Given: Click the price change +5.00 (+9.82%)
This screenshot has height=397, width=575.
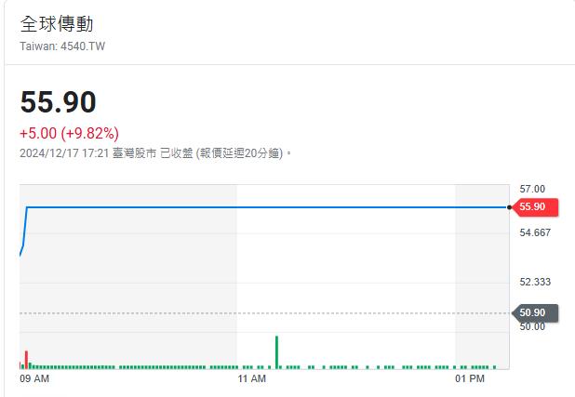Looking at the screenshot, I should [x=69, y=133].
